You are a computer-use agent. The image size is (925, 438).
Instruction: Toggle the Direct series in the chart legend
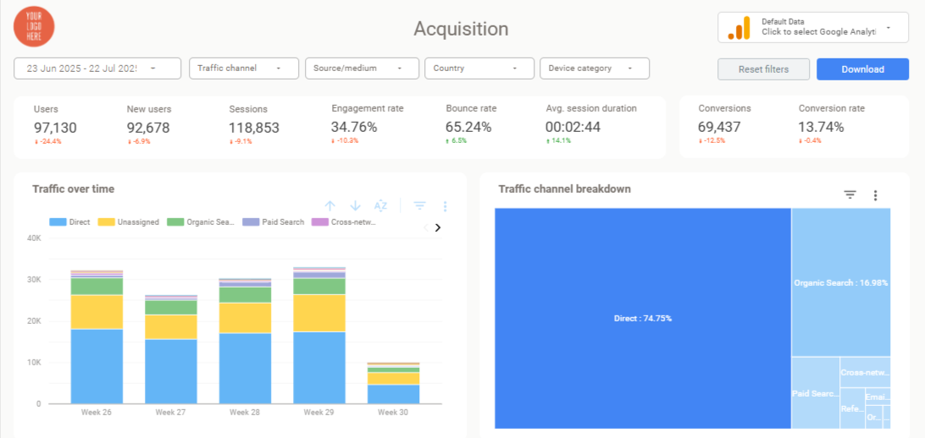click(x=69, y=222)
